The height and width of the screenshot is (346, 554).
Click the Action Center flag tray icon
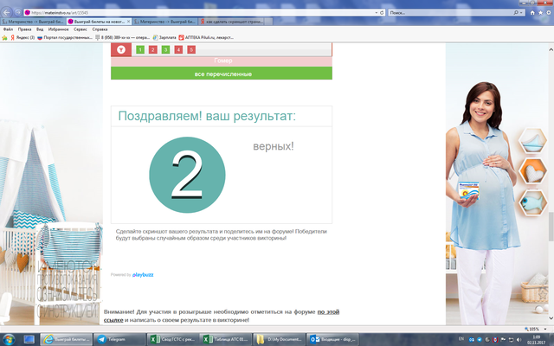coord(503,340)
